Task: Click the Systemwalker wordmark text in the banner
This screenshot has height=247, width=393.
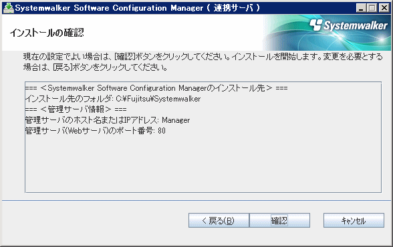Action: [x=356, y=25]
